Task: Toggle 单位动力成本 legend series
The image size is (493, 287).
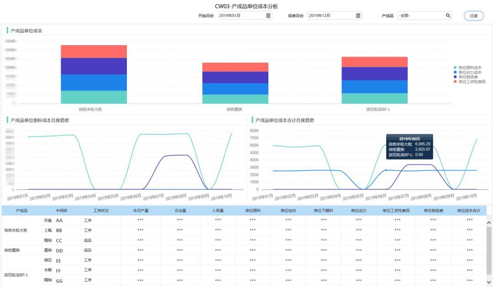Action: pyautogui.click(x=467, y=72)
